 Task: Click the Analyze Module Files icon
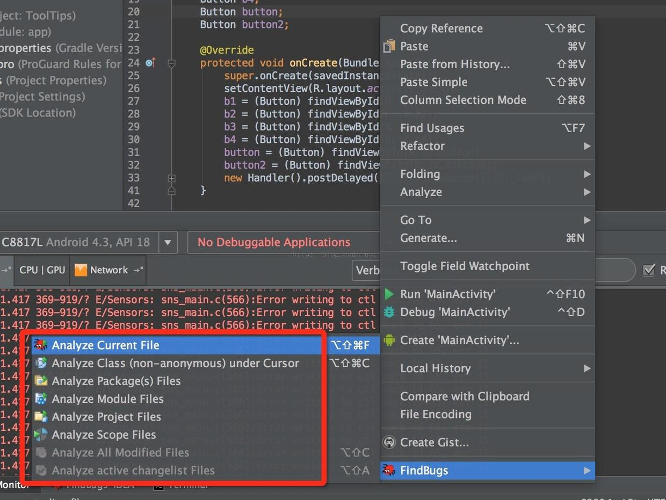[x=41, y=398]
